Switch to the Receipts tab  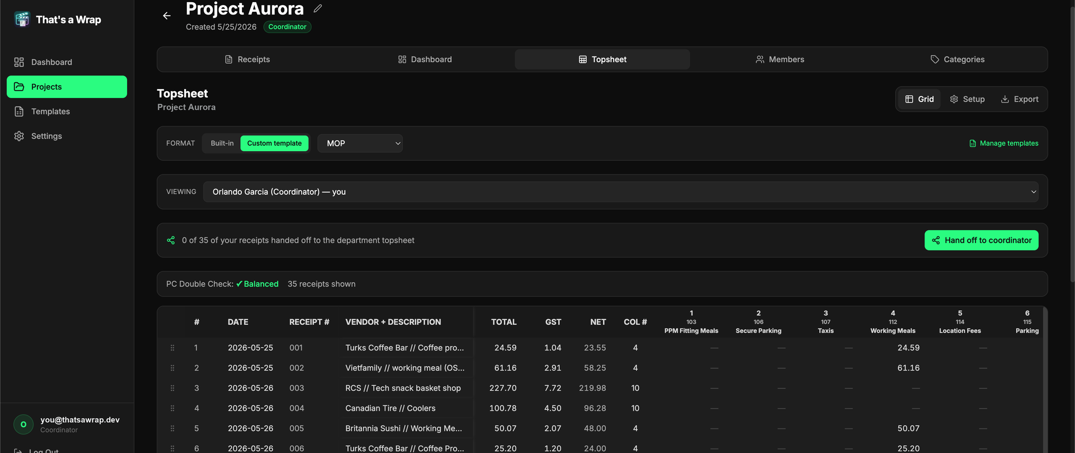tap(247, 59)
